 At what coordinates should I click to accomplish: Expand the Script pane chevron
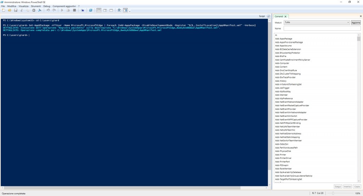click(268, 16)
